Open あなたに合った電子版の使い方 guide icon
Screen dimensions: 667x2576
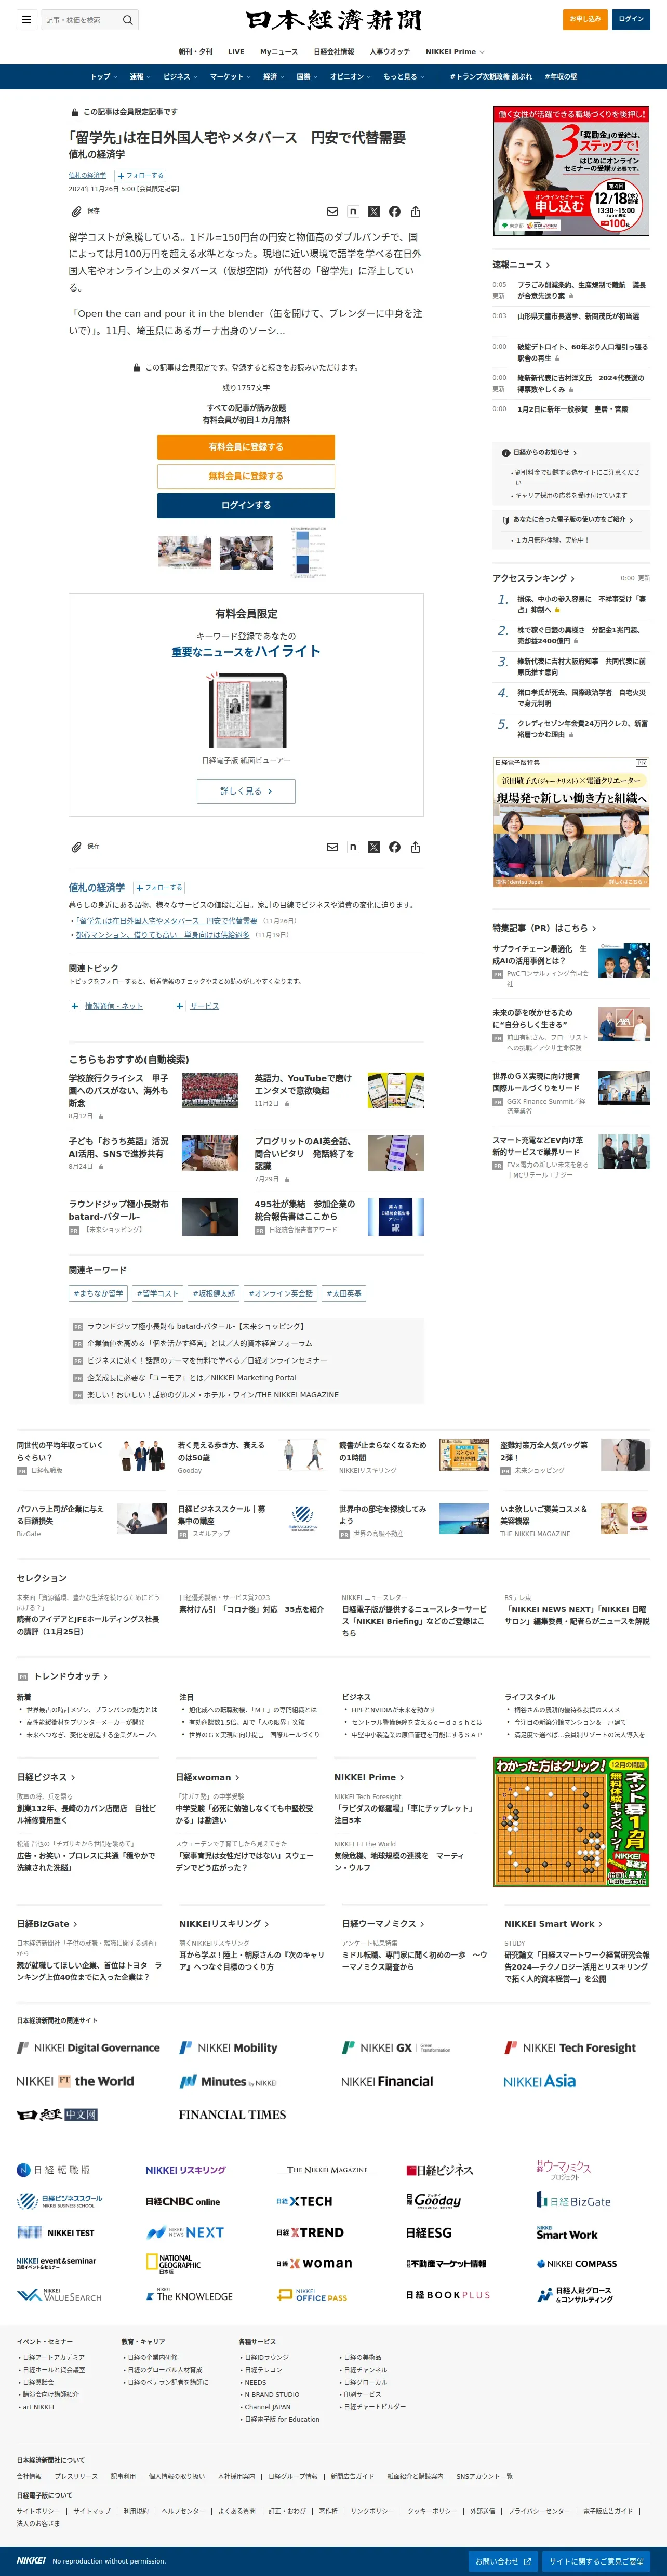(506, 520)
